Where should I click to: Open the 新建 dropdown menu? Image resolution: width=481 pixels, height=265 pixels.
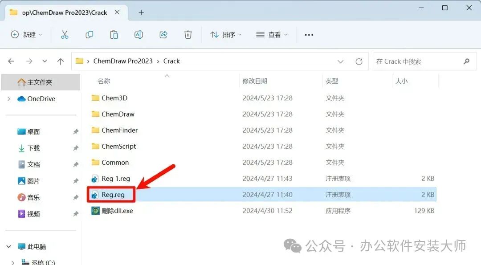(26, 35)
